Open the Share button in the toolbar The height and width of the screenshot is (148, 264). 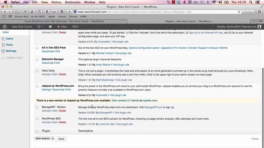click(25, 12)
